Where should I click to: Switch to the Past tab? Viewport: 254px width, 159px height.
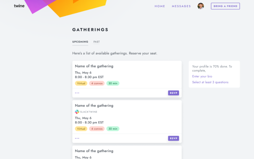(96, 42)
